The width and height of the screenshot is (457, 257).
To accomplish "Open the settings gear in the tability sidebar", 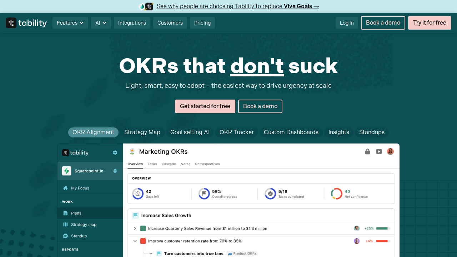I will click(x=115, y=152).
